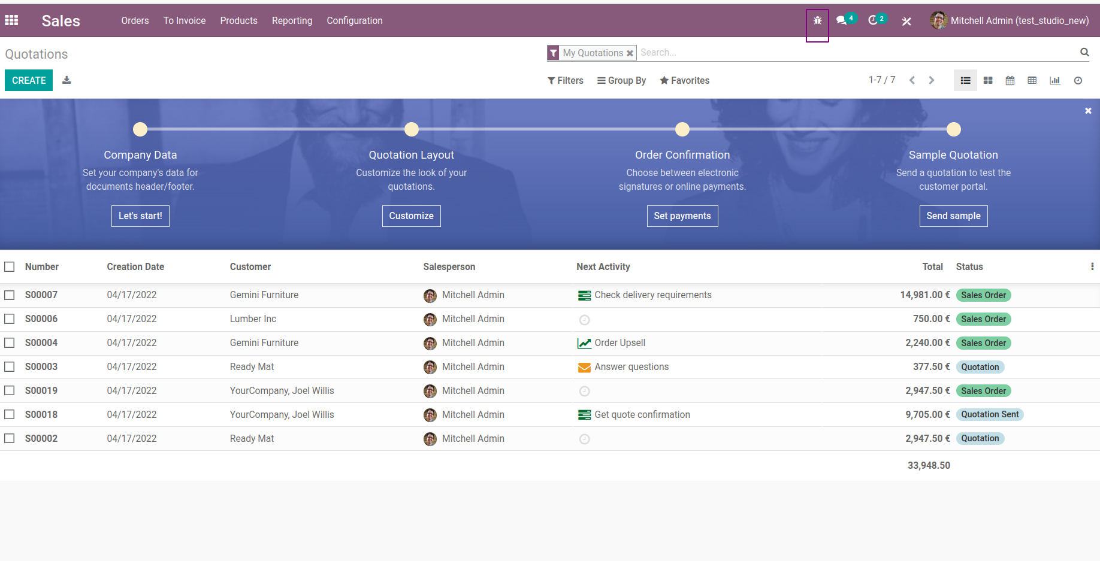Sort by Total column header

pos(932,266)
